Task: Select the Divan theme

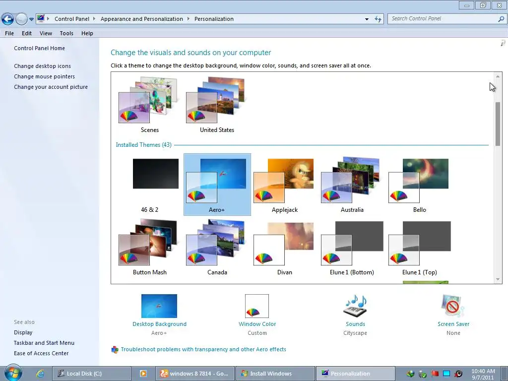Action: pyautogui.click(x=284, y=248)
